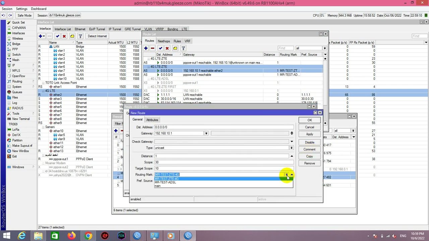
Task: Open the Settings menu
Action: coord(22,9)
